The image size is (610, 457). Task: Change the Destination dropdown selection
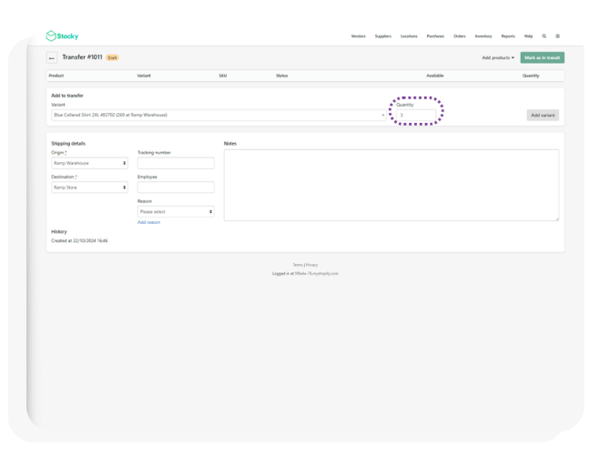[x=89, y=188]
